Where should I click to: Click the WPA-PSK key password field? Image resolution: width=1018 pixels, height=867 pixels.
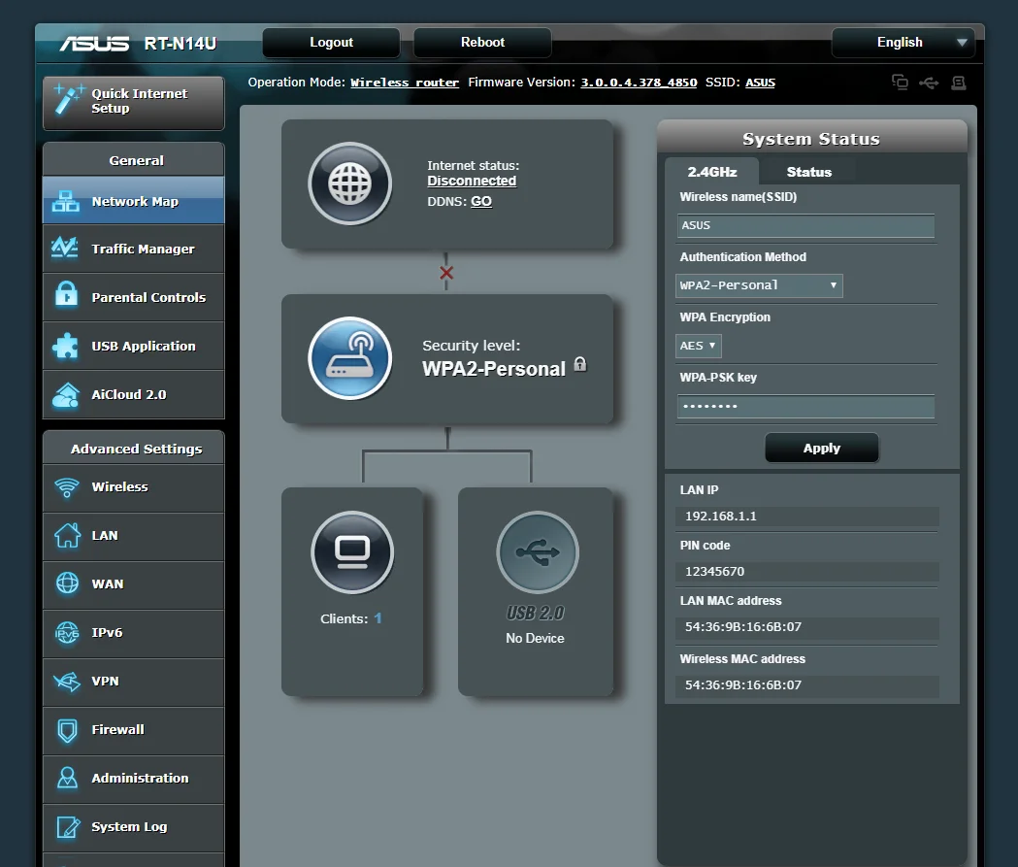(805, 406)
